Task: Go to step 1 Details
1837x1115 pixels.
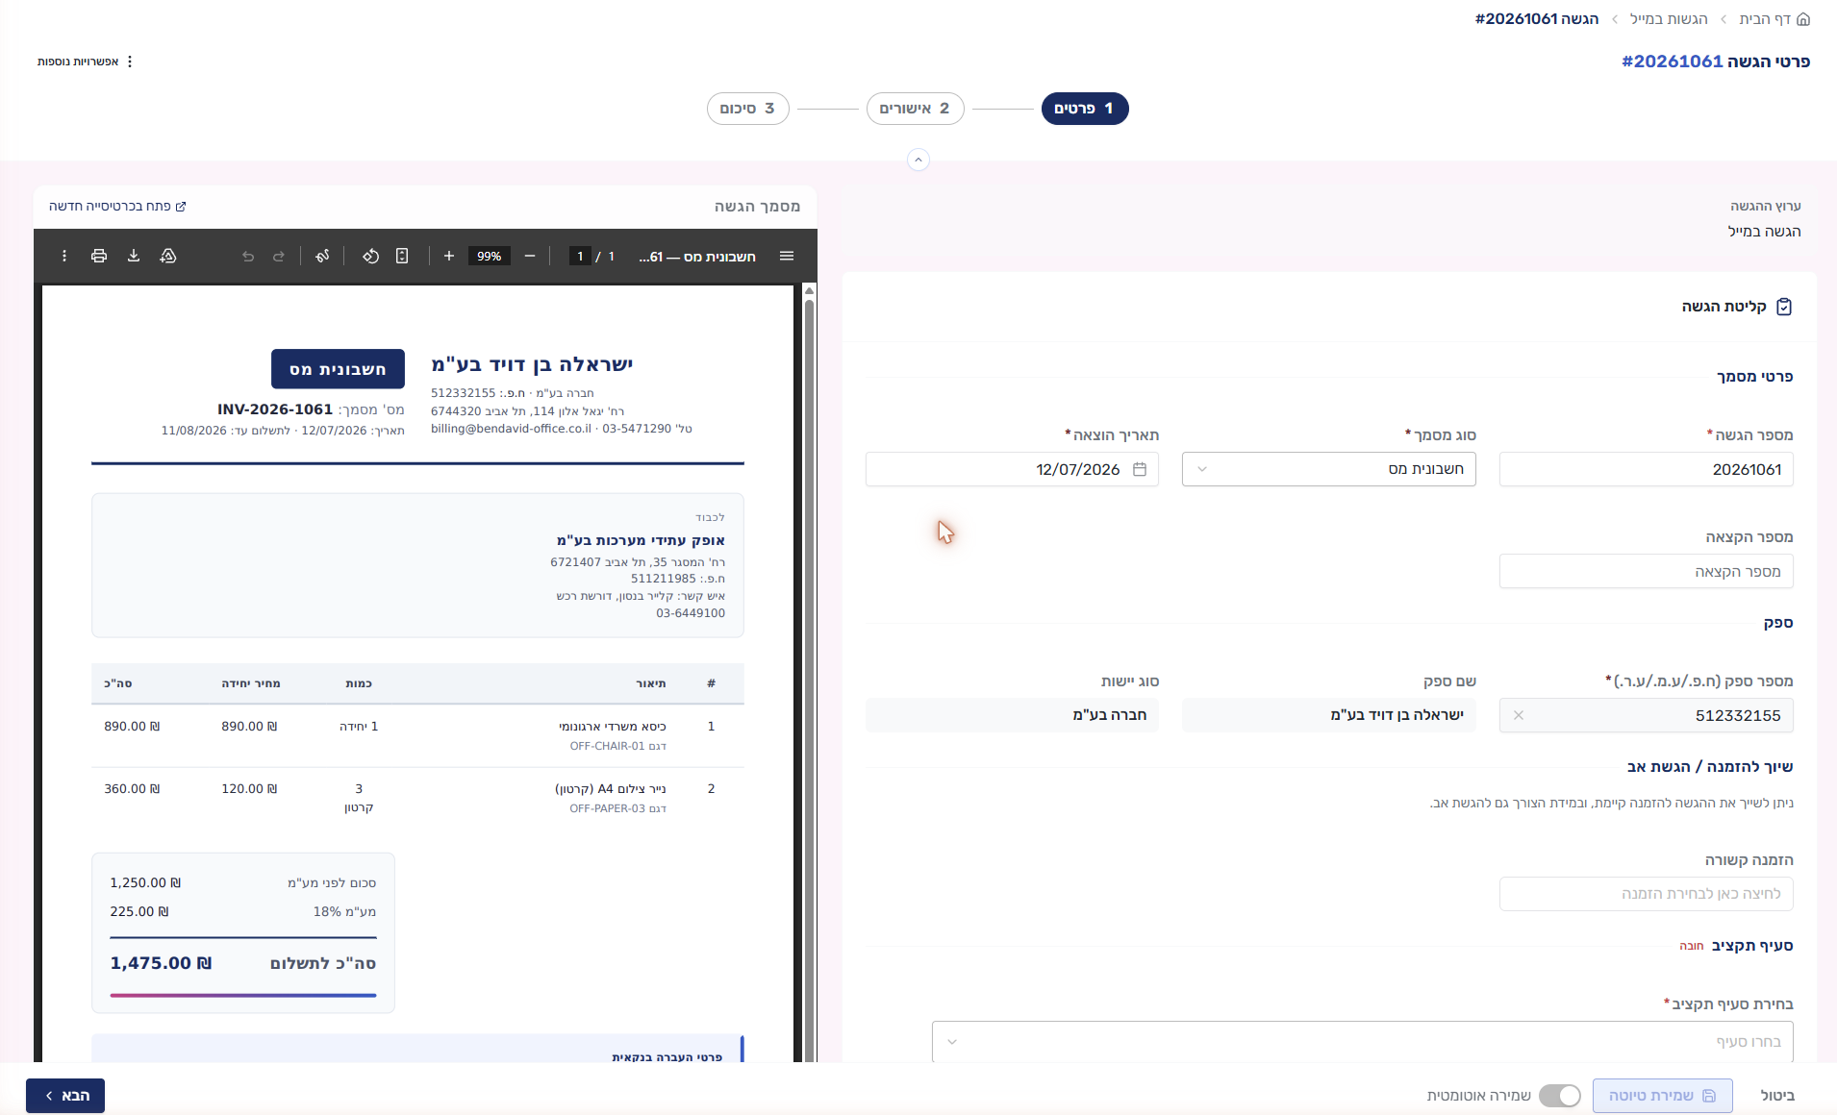Action: (1085, 109)
